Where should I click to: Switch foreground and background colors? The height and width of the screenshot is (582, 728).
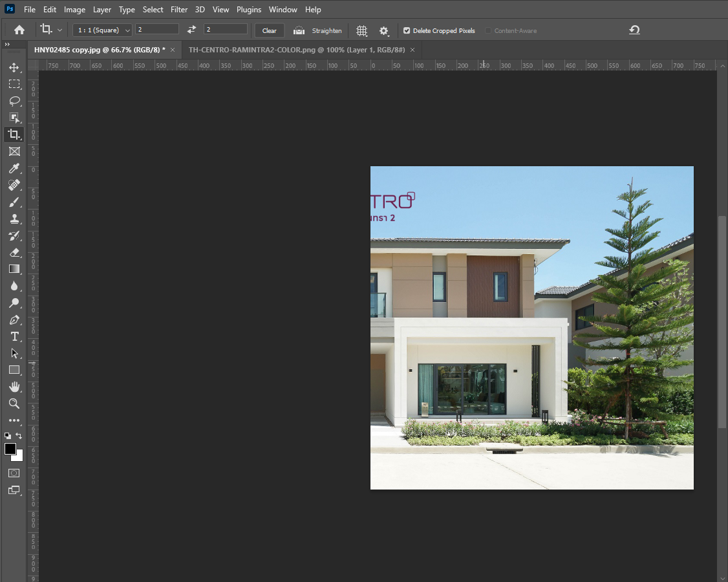19,436
